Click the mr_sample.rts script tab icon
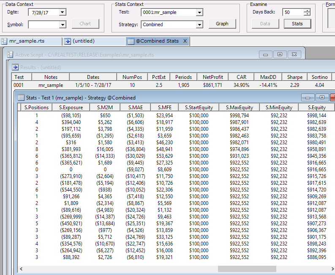Viewport: 335px width, 275px height. click(x=5, y=41)
